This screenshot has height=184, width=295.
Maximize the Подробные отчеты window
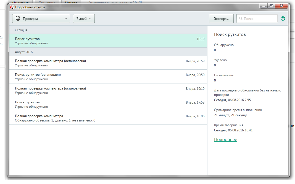click(x=271, y=6)
